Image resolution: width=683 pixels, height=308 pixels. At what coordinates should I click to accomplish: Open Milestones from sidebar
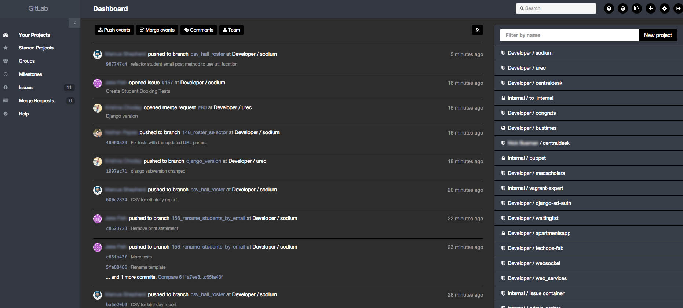coord(30,74)
